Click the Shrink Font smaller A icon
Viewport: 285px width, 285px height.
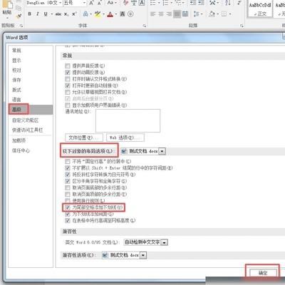99,3
